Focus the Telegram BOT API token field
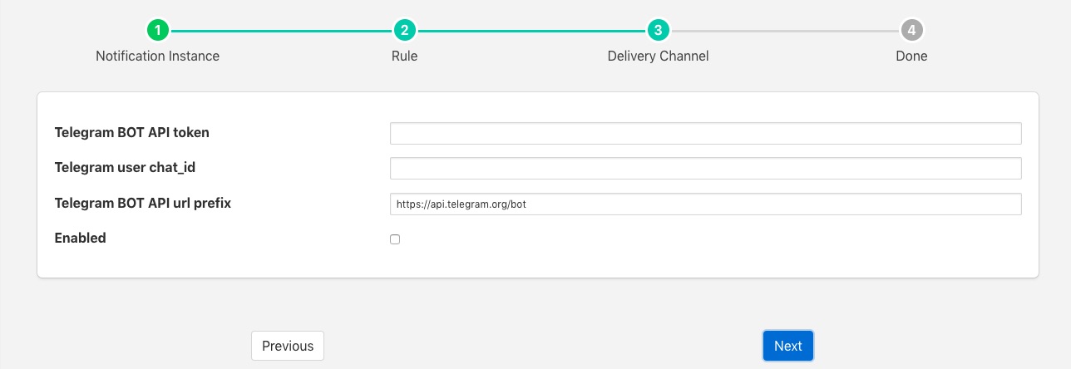The image size is (1071, 369). tap(705, 133)
